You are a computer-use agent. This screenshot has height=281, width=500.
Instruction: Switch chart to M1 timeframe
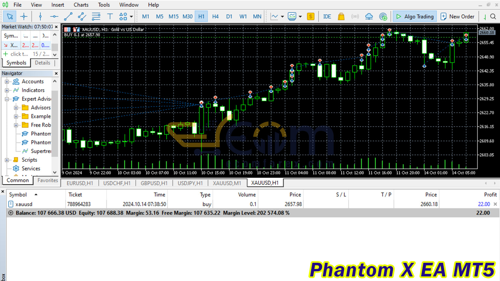(146, 16)
